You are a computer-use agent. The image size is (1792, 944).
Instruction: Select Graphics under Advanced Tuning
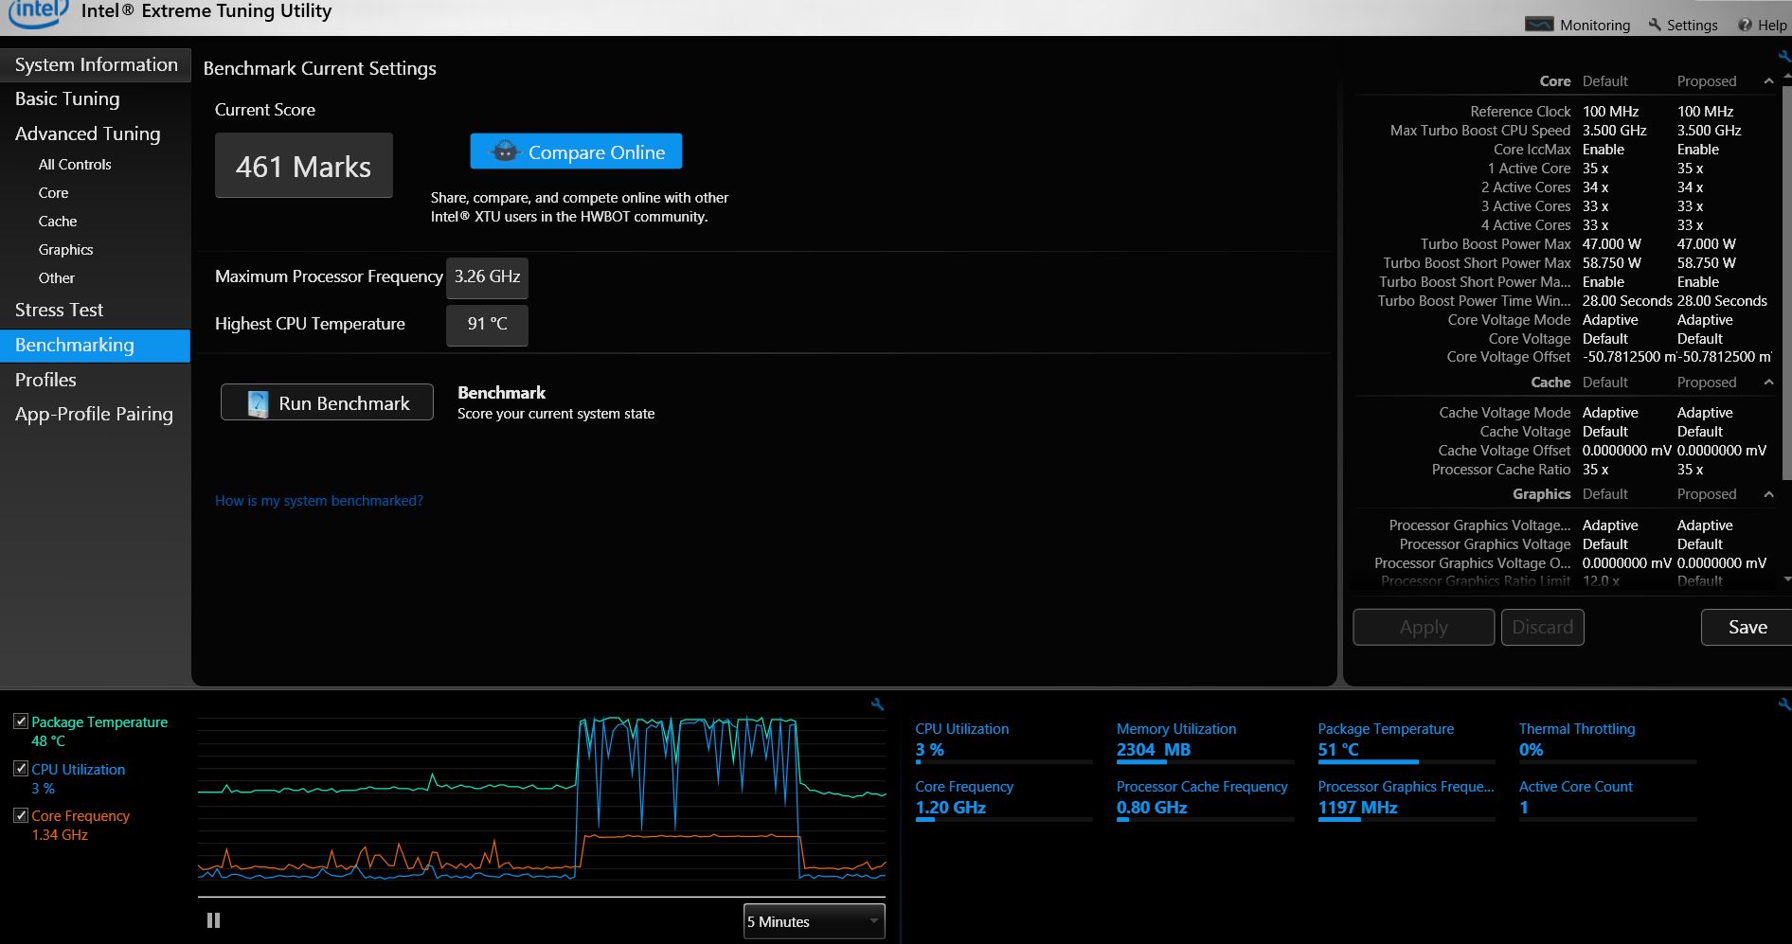coord(65,249)
